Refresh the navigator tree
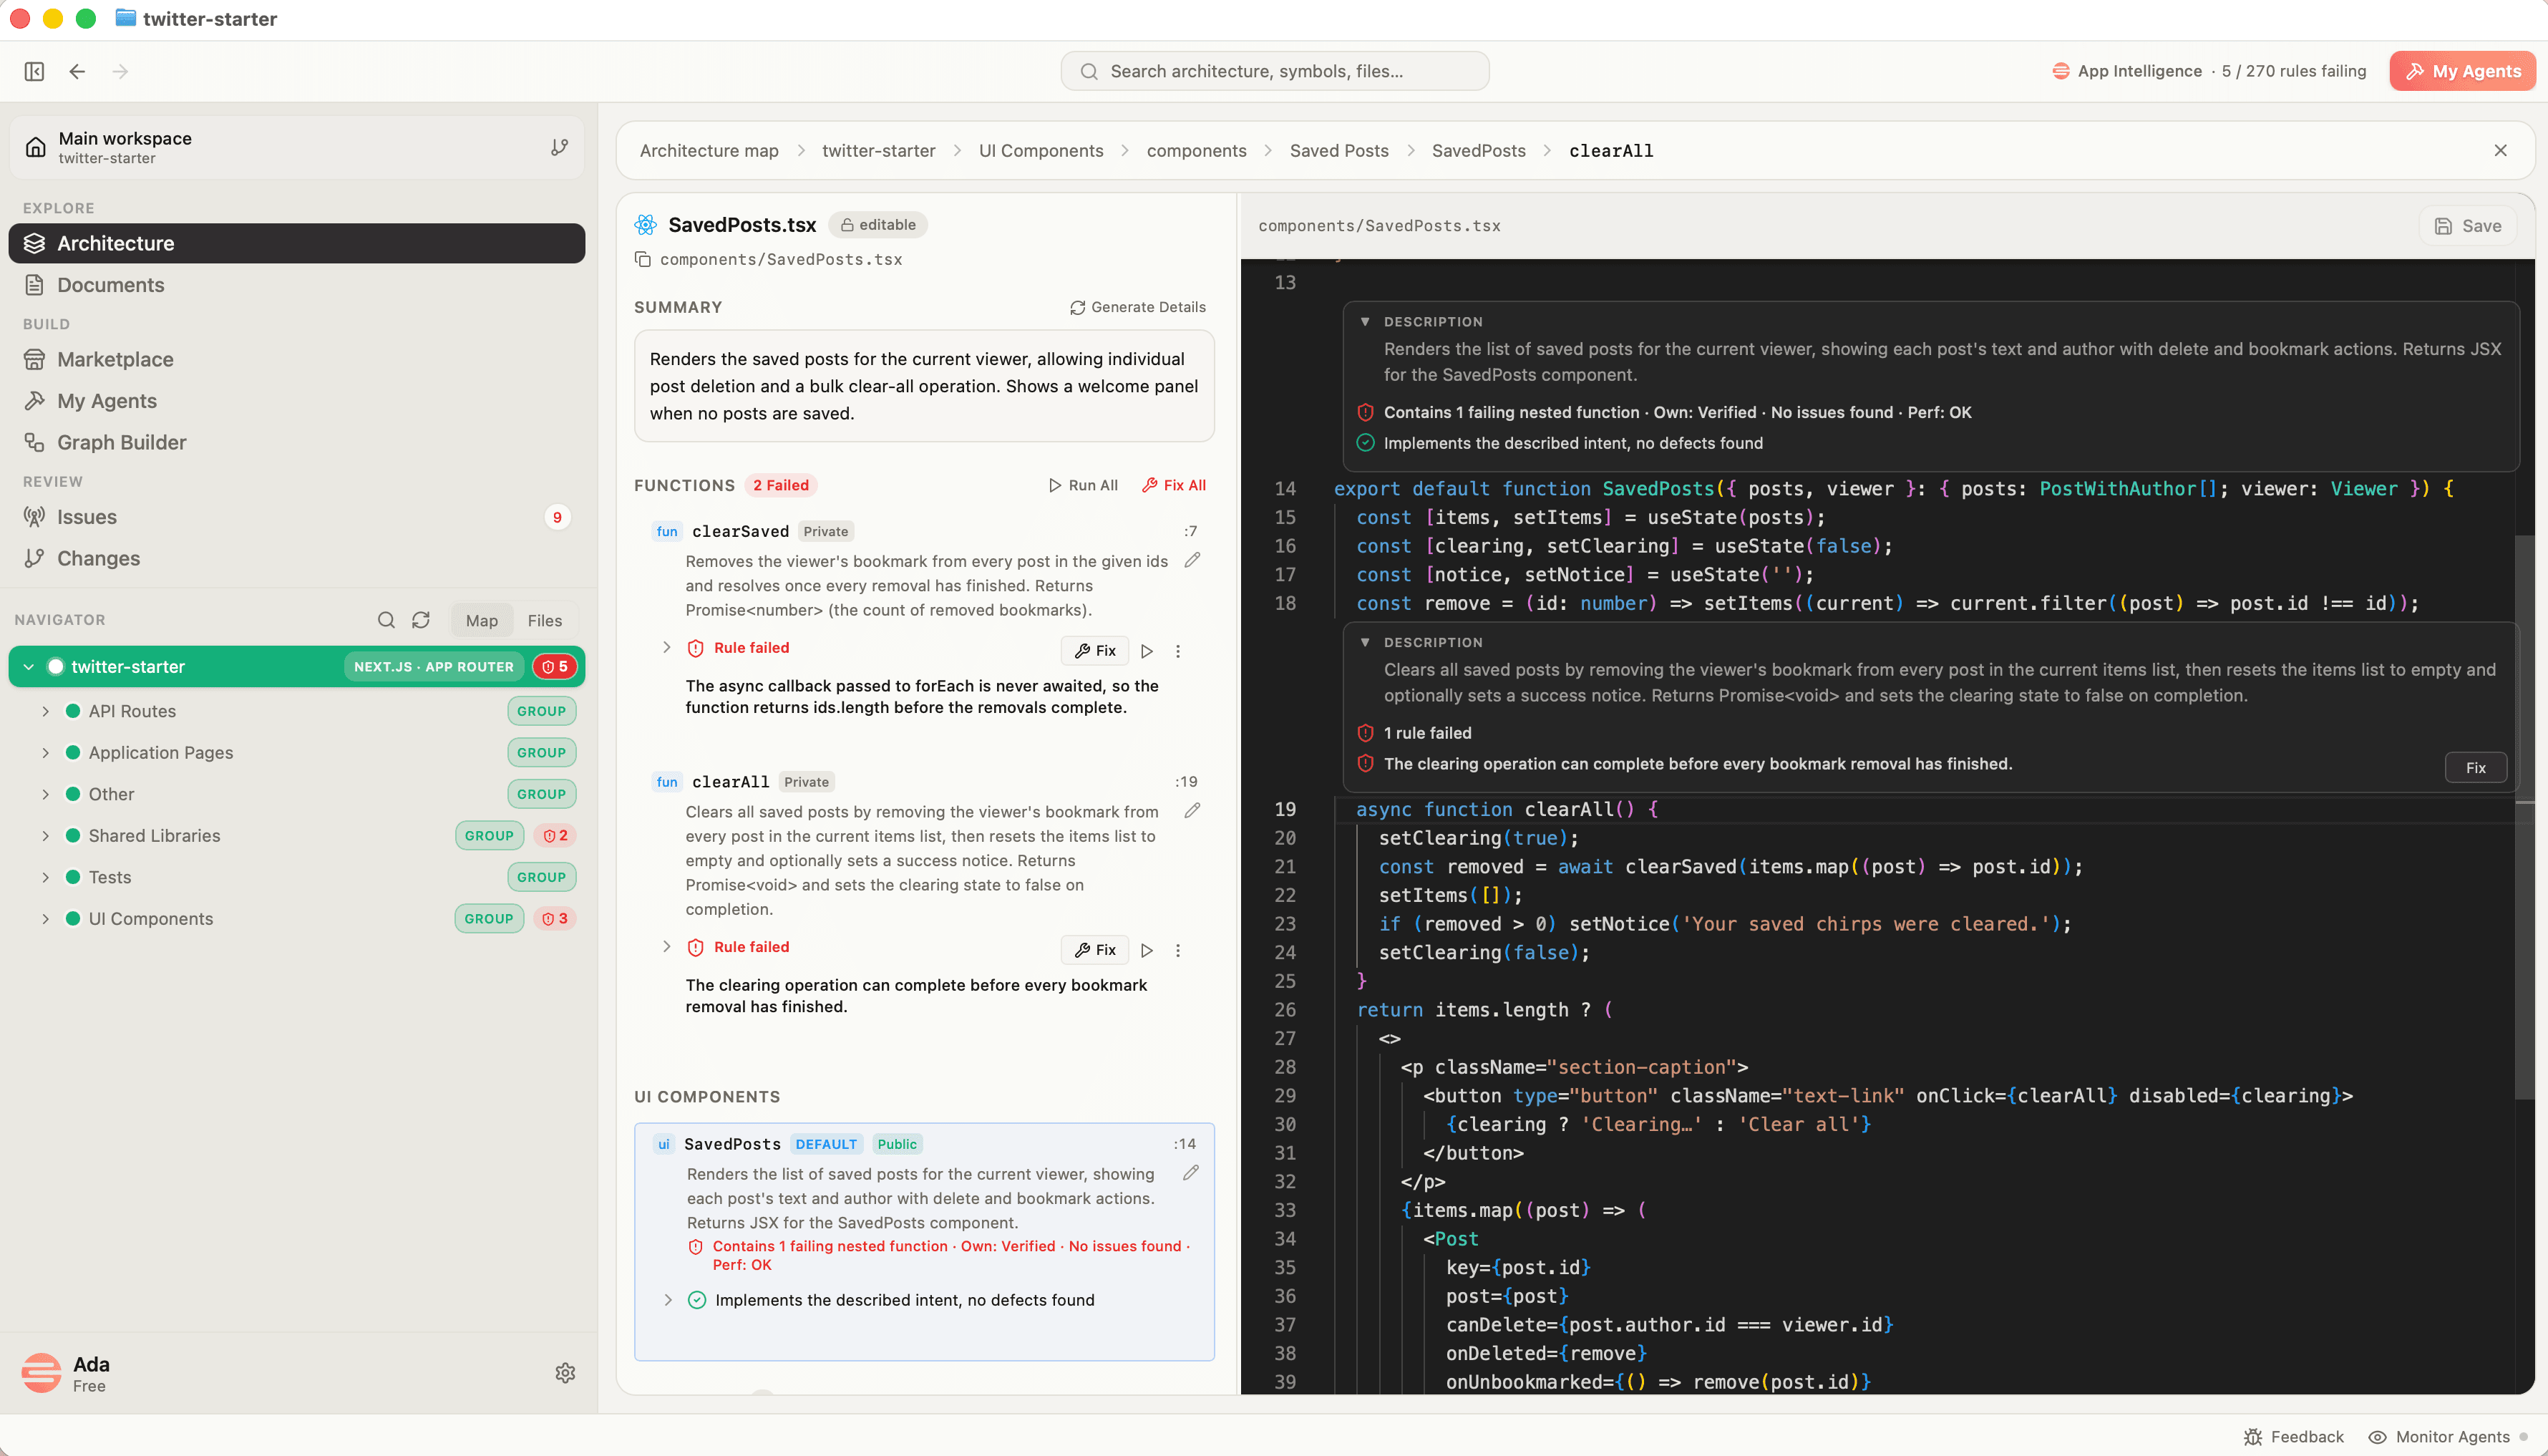Screen dimensions: 2548x1456 point(421,620)
